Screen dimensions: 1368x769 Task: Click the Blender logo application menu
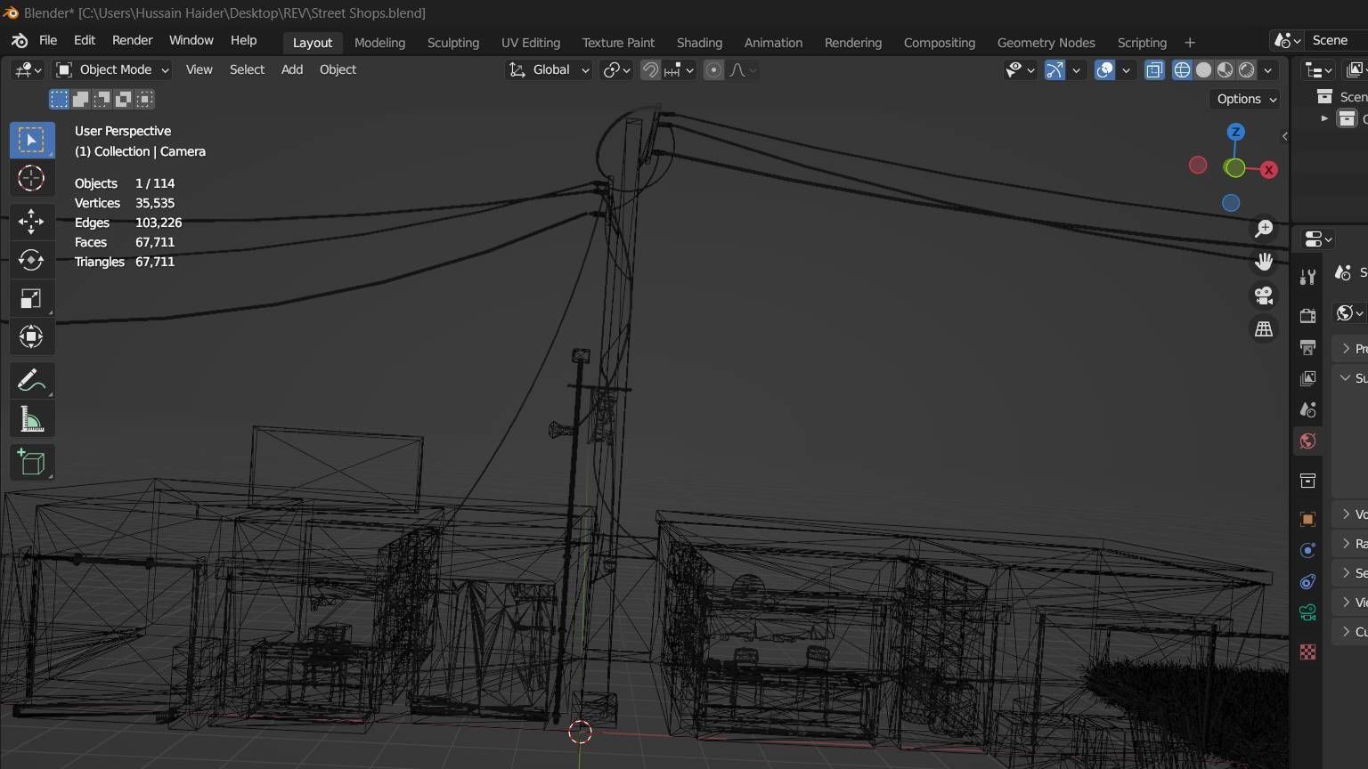tap(20, 41)
